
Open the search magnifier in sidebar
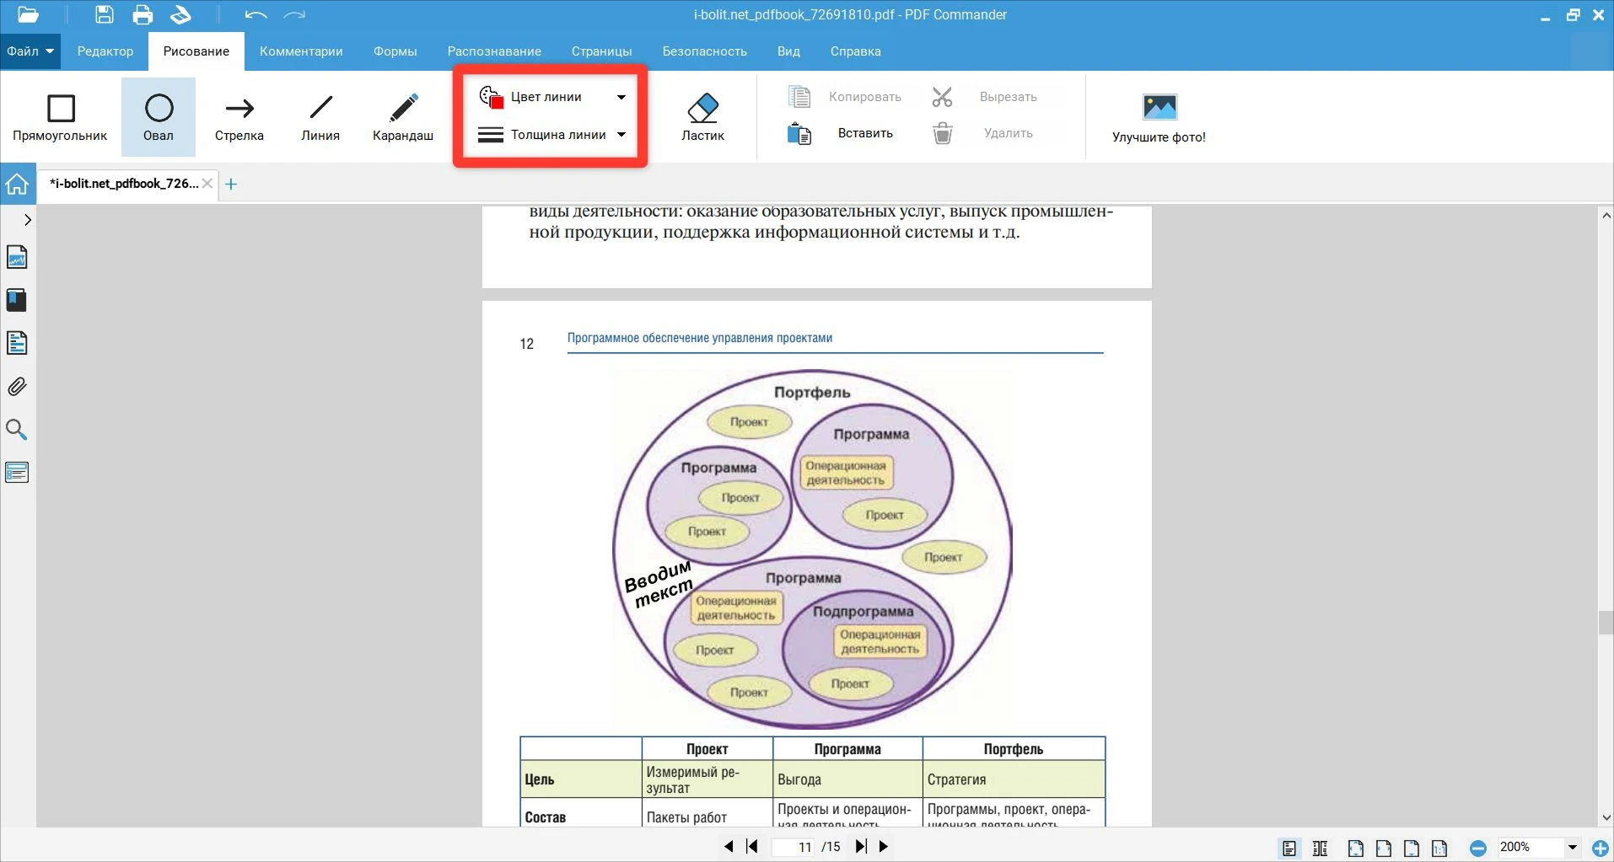click(17, 430)
